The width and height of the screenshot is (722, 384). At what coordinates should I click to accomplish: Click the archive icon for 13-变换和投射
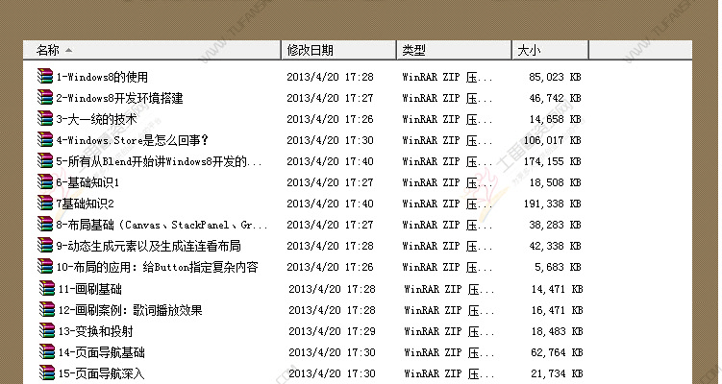click(47, 330)
